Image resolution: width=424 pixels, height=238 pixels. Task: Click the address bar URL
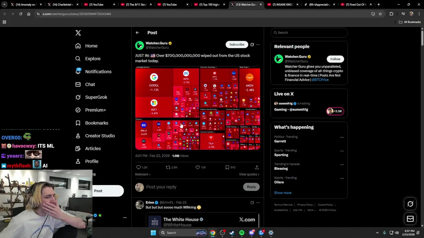tap(77, 14)
